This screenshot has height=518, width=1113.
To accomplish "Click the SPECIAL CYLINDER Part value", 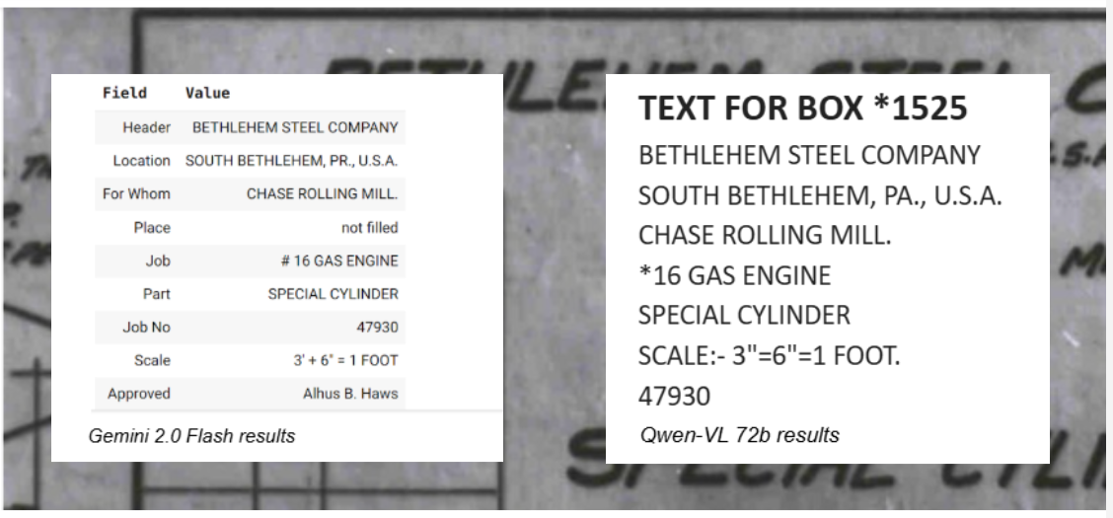I will (x=333, y=294).
